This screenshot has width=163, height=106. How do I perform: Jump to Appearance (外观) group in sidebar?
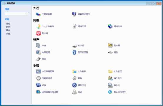(x=8, y=23)
